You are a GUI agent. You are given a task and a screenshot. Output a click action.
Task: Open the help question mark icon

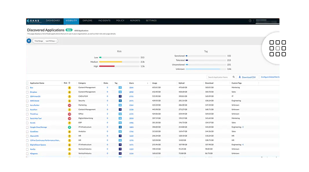(250, 21)
